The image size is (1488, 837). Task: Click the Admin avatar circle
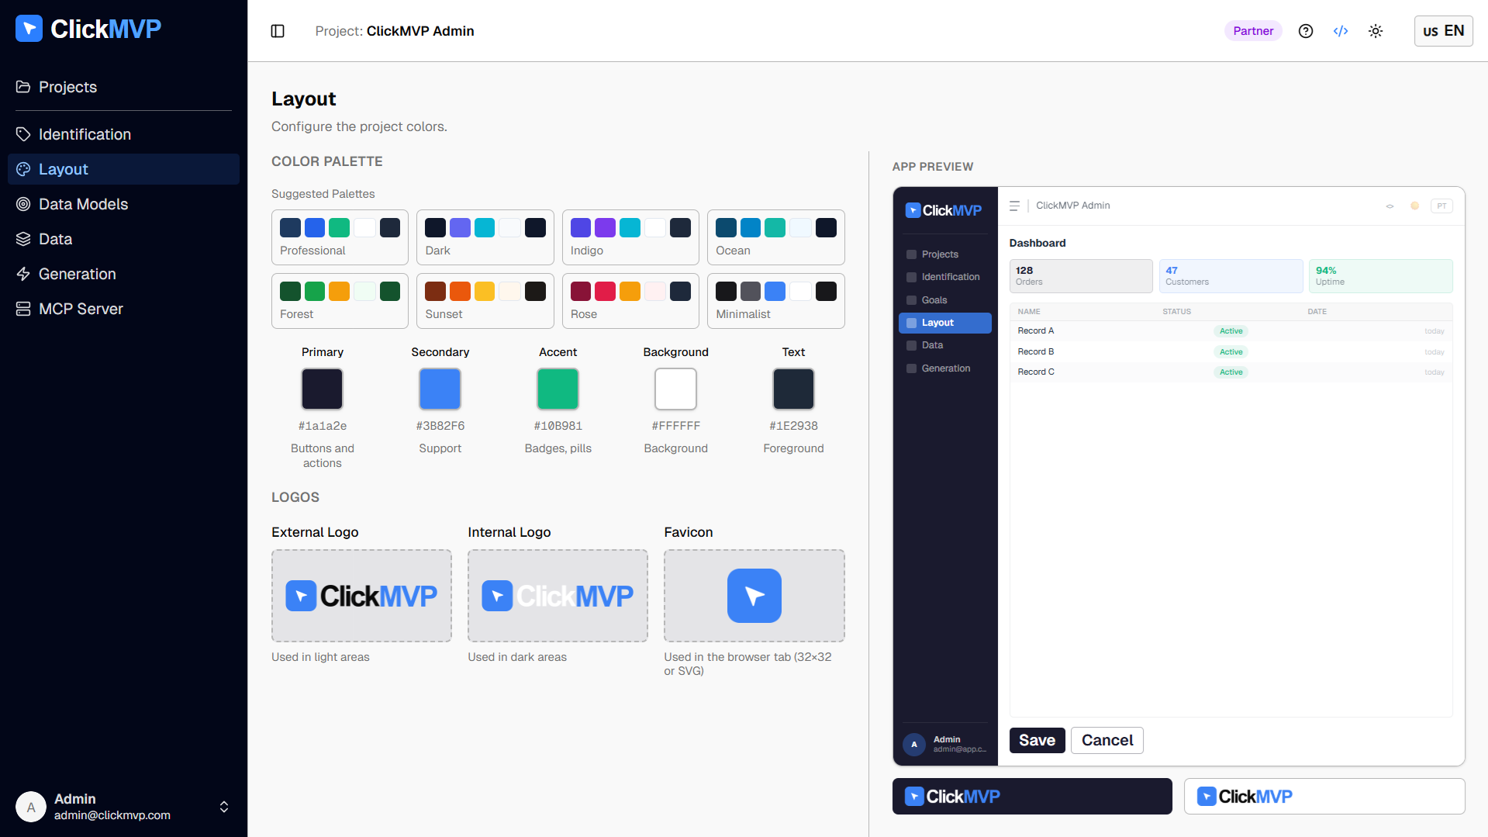(x=31, y=807)
